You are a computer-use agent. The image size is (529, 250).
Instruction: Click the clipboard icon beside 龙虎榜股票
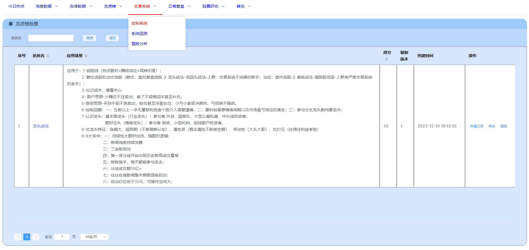(x=11, y=24)
